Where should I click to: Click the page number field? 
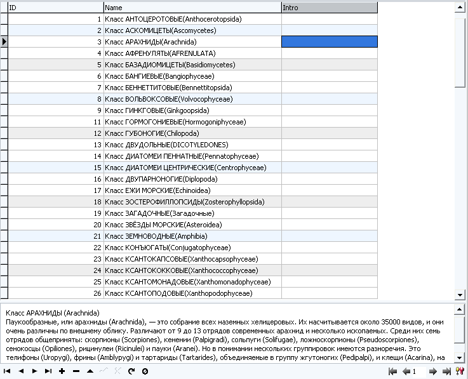(x=418, y=371)
